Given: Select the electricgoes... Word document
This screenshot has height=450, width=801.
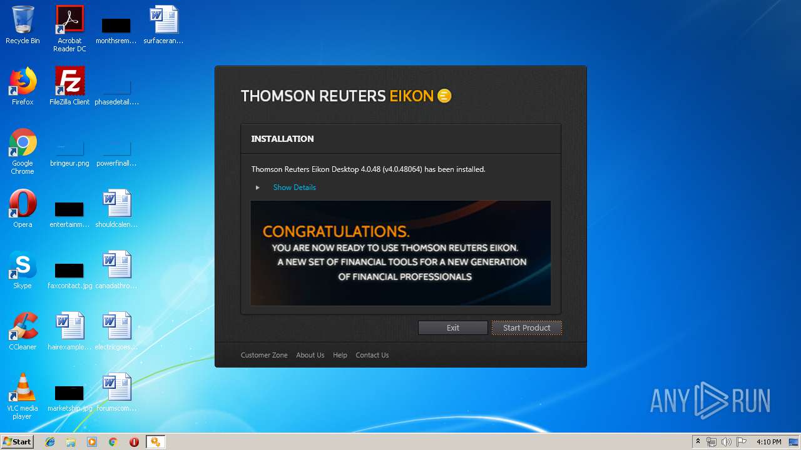Looking at the screenshot, I should tap(116, 331).
